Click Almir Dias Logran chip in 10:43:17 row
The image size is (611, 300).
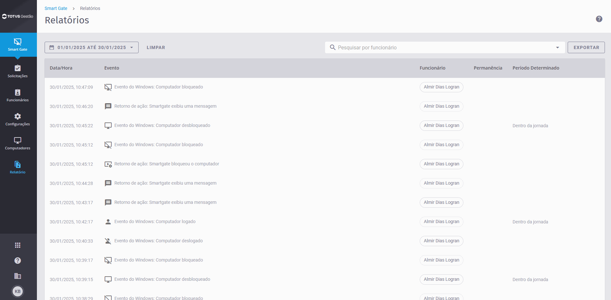pyautogui.click(x=442, y=203)
